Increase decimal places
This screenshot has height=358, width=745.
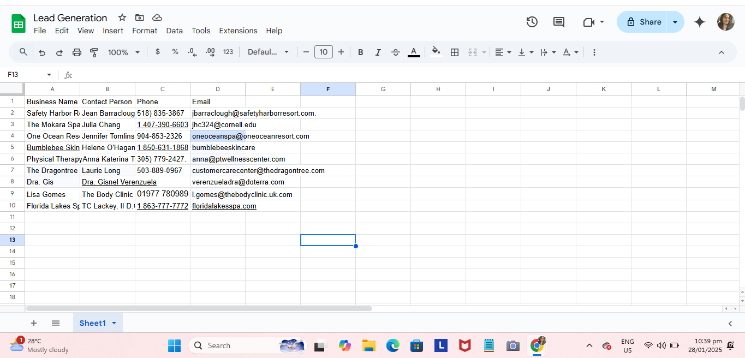pos(210,52)
